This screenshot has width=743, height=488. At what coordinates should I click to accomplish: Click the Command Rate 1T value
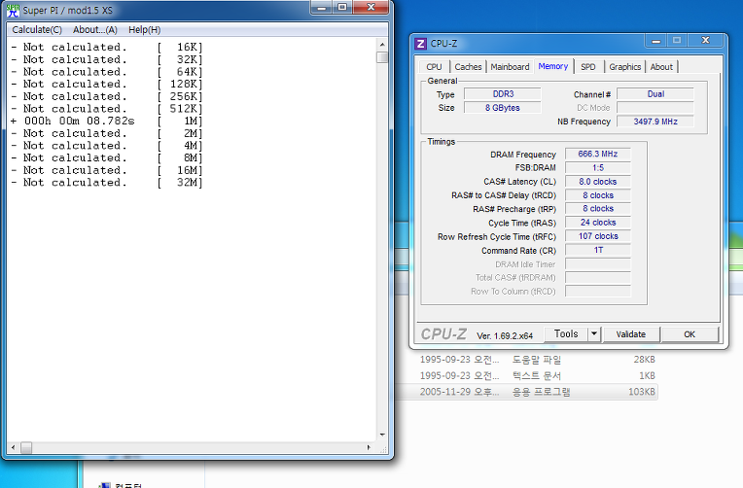click(x=598, y=250)
